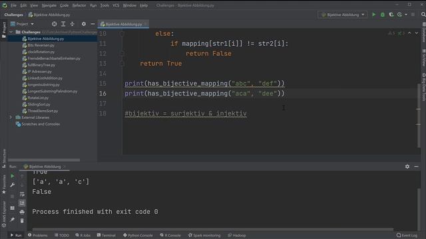Run the Bijektive Abbildung configuration from the top toolbar
Viewport: 426px width, 239px height.
[x=374, y=15]
